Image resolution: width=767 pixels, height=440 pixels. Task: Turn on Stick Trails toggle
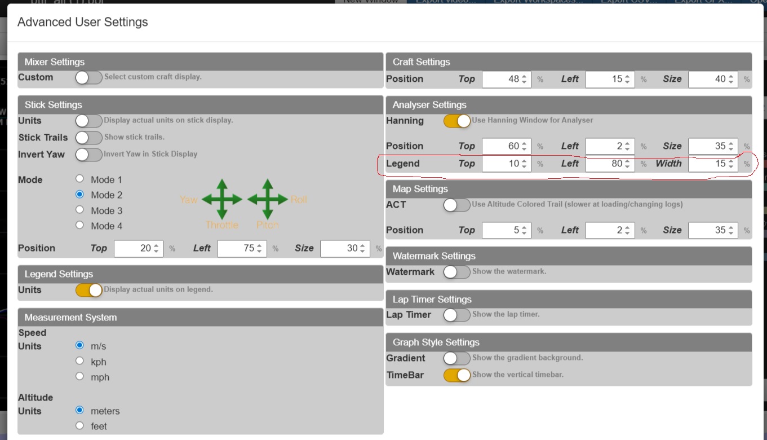[x=88, y=137]
